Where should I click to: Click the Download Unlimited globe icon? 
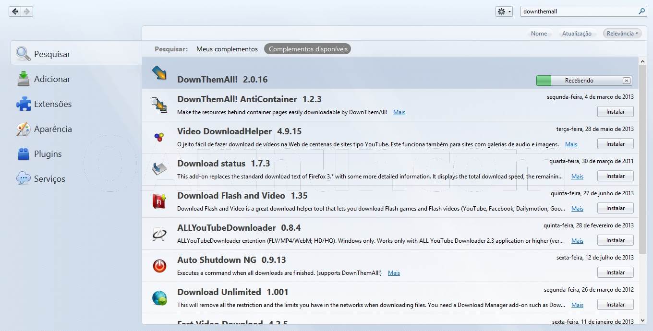159,298
